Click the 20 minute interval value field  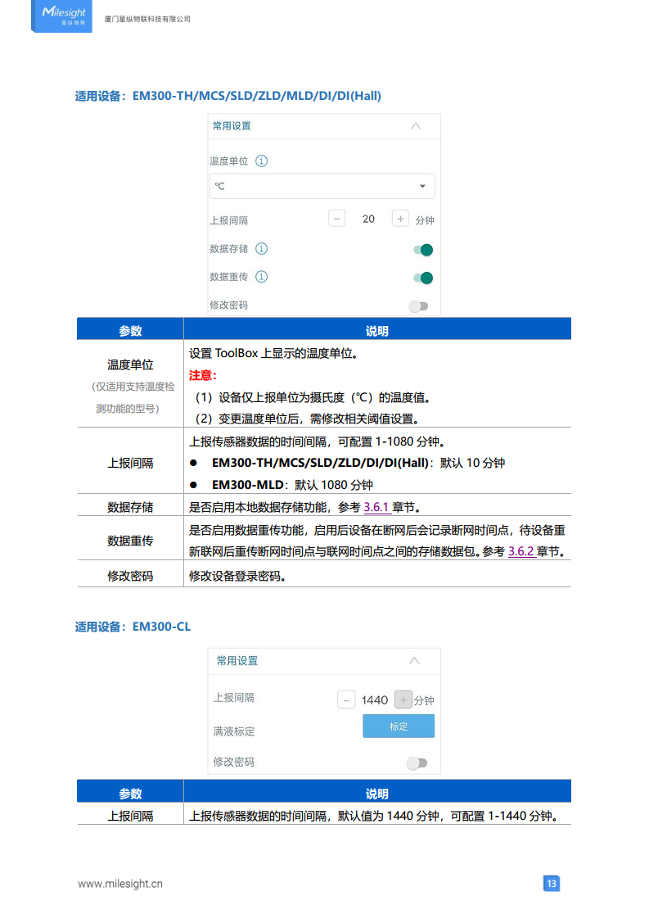368,220
